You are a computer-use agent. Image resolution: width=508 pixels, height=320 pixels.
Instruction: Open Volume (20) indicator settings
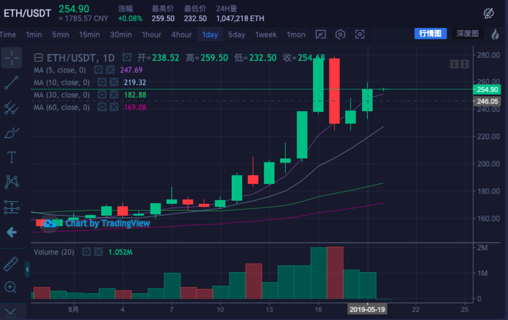[x=86, y=251]
